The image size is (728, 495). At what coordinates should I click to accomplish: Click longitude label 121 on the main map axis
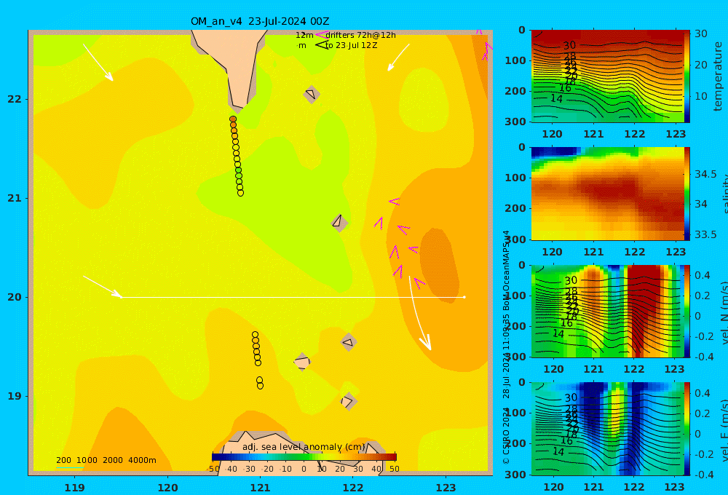[261, 488]
